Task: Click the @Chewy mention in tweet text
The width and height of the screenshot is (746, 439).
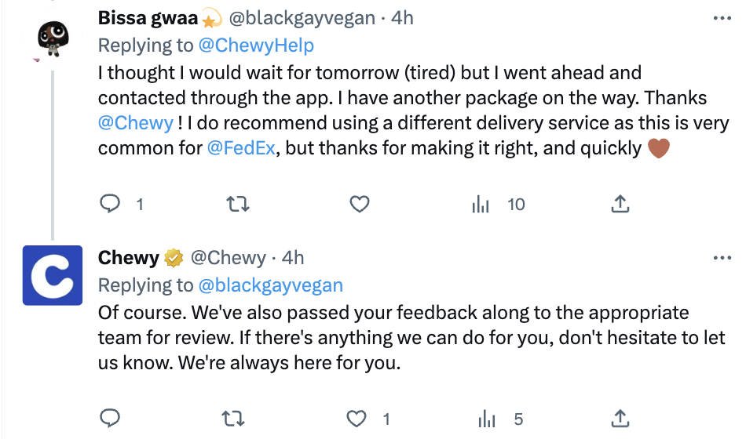Action: coord(136,123)
